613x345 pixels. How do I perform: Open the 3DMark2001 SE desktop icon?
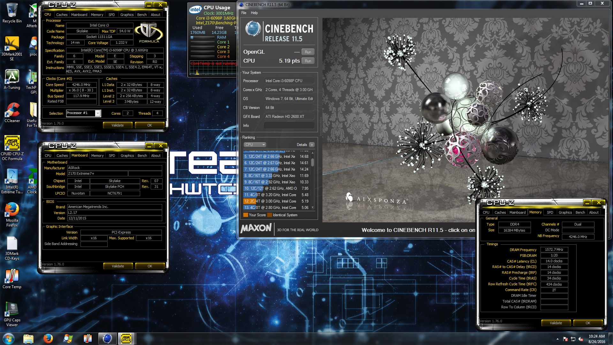point(12,48)
